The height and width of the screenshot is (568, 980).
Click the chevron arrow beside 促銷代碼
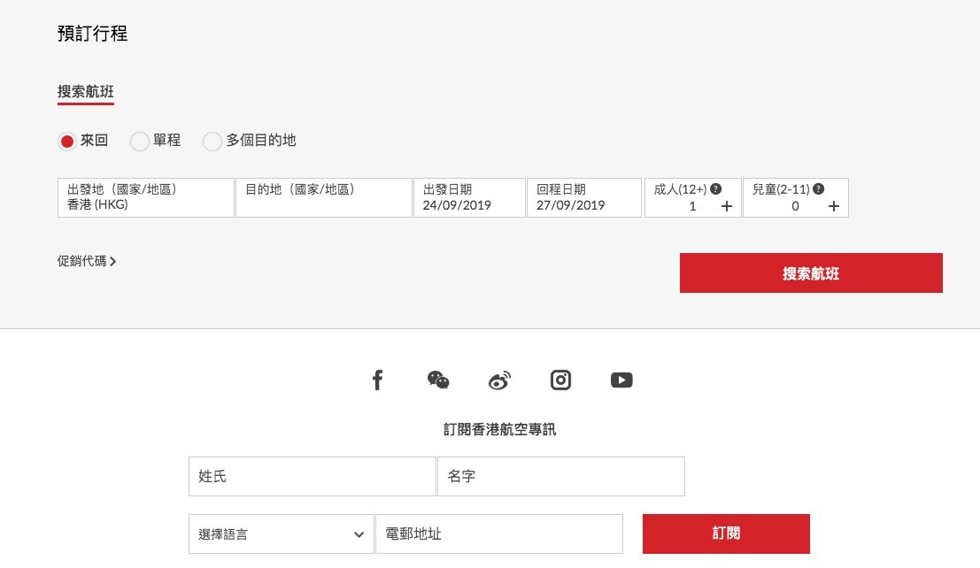pyautogui.click(x=113, y=260)
